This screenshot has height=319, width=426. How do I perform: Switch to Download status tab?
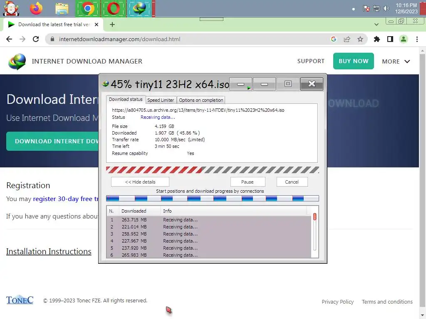pyautogui.click(x=126, y=99)
